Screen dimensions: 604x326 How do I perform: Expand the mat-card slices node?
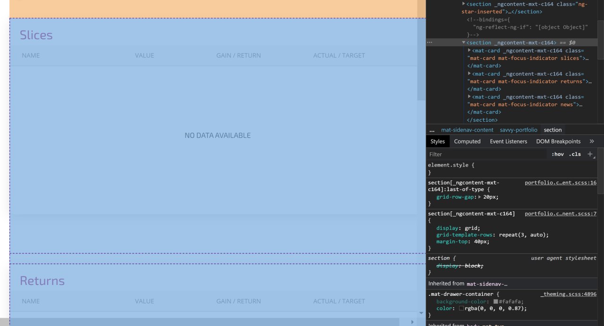click(x=469, y=50)
